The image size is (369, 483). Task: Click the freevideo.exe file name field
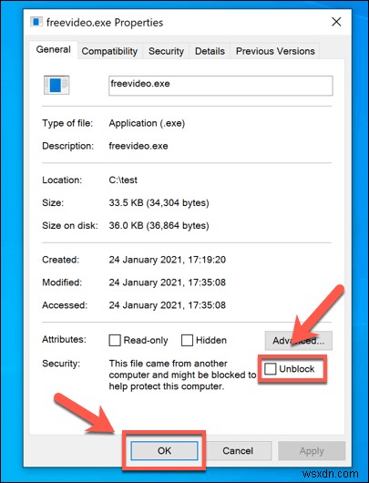point(220,86)
